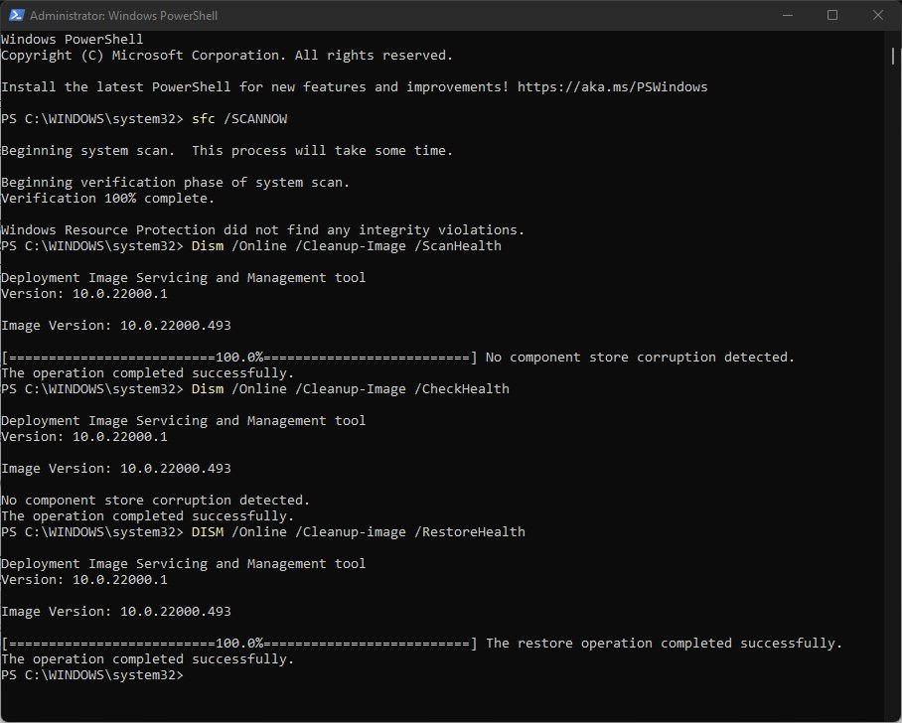Click the 100.0% progress bar before 'No component store corruption detected.'
The height and width of the screenshot is (723, 902).
[239, 358]
